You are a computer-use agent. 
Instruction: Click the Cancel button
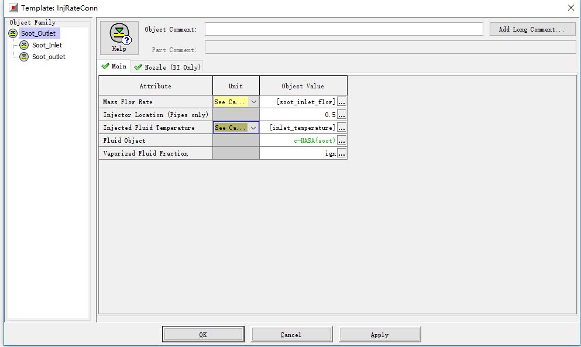pyautogui.click(x=291, y=334)
